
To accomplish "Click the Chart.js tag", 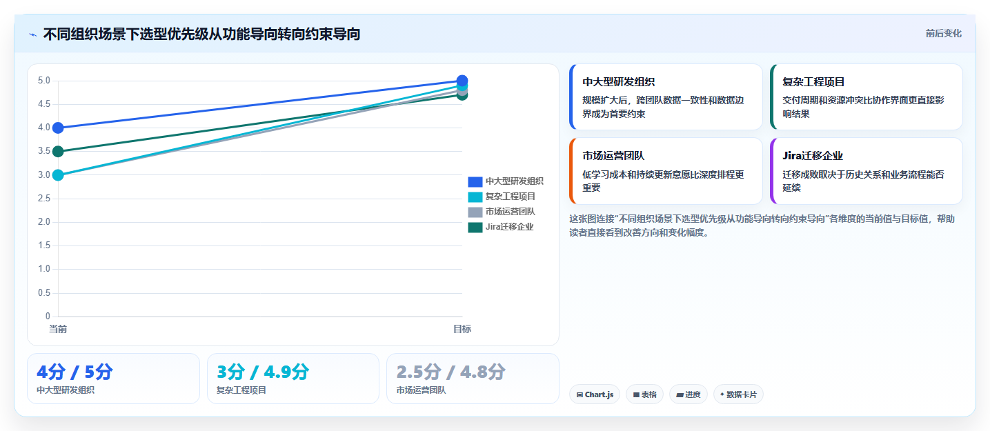I will click(x=595, y=394).
